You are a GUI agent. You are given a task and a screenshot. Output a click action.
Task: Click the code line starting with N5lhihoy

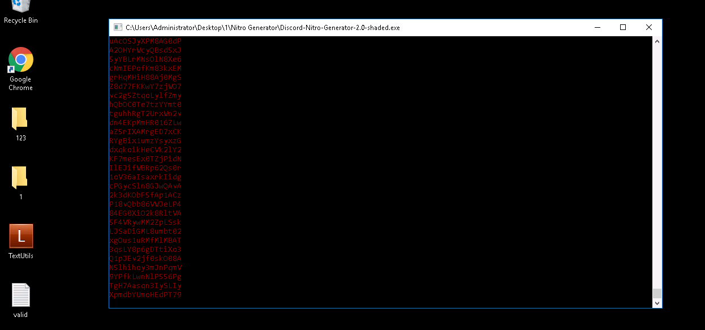pos(145,268)
